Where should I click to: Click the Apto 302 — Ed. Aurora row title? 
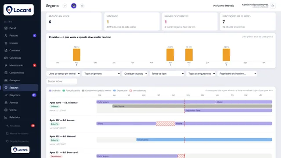pyautogui.click(x=62, y=120)
